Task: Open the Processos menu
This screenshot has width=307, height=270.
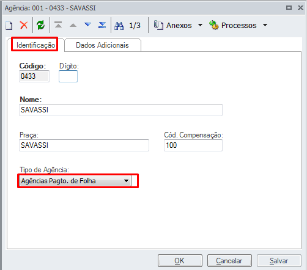Action: [239, 26]
